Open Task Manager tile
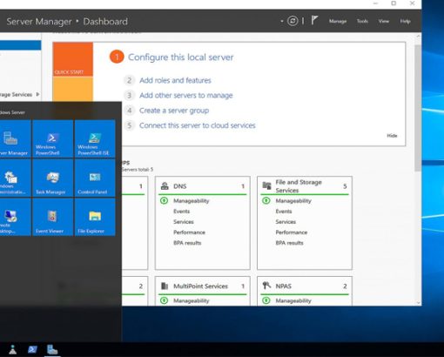 coord(53,178)
